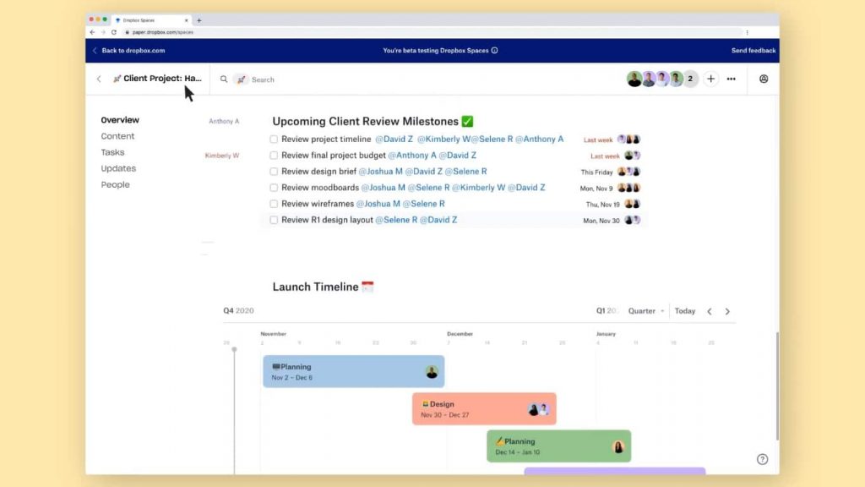Go to next quarter with right arrow
This screenshot has width=865, height=487.
coord(727,311)
